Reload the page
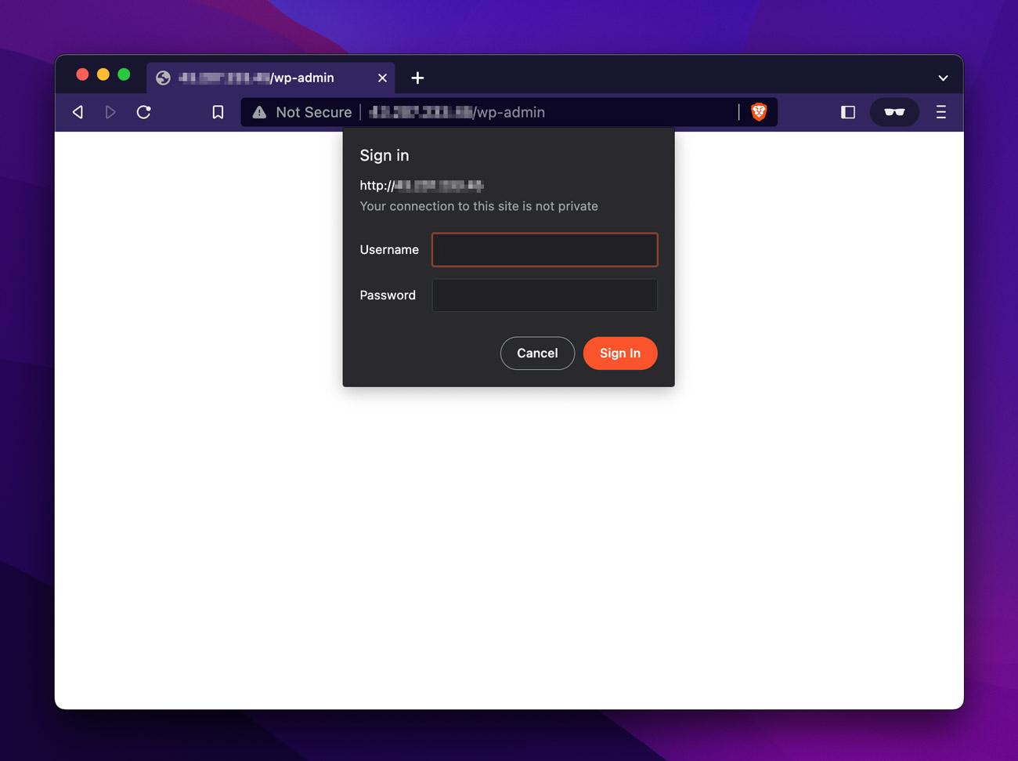Image resolution: width=1018 pixels, height=761 pixels. (143, 112)
